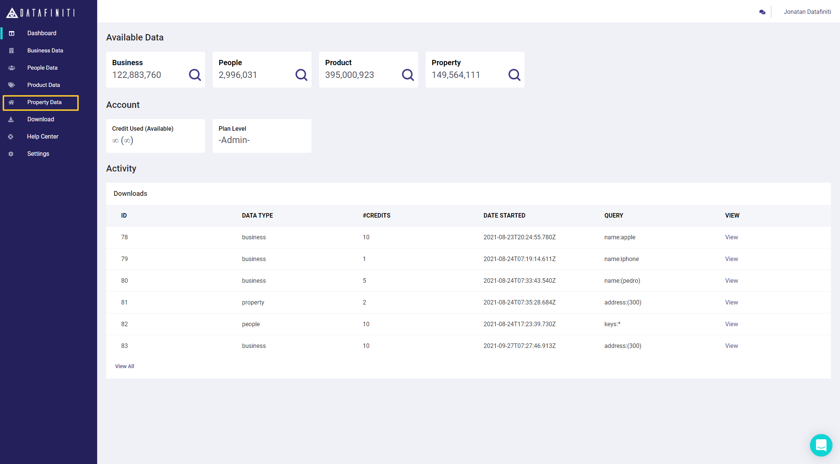Select People Data in sidebar
This screenshot has height=464, width=840.
42,68
